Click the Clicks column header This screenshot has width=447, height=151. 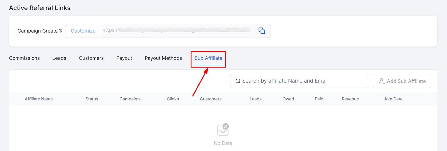[x=173, y=99]
